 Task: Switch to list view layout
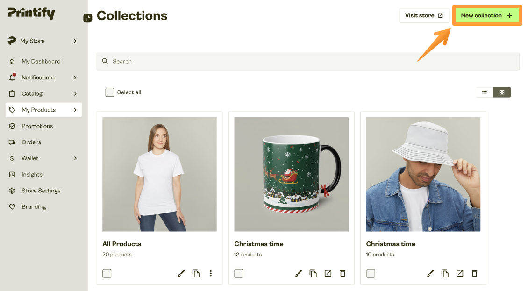coord(484,92)
